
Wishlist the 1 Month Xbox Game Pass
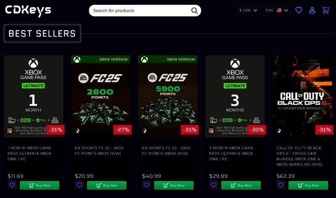(x=12, y=185)
